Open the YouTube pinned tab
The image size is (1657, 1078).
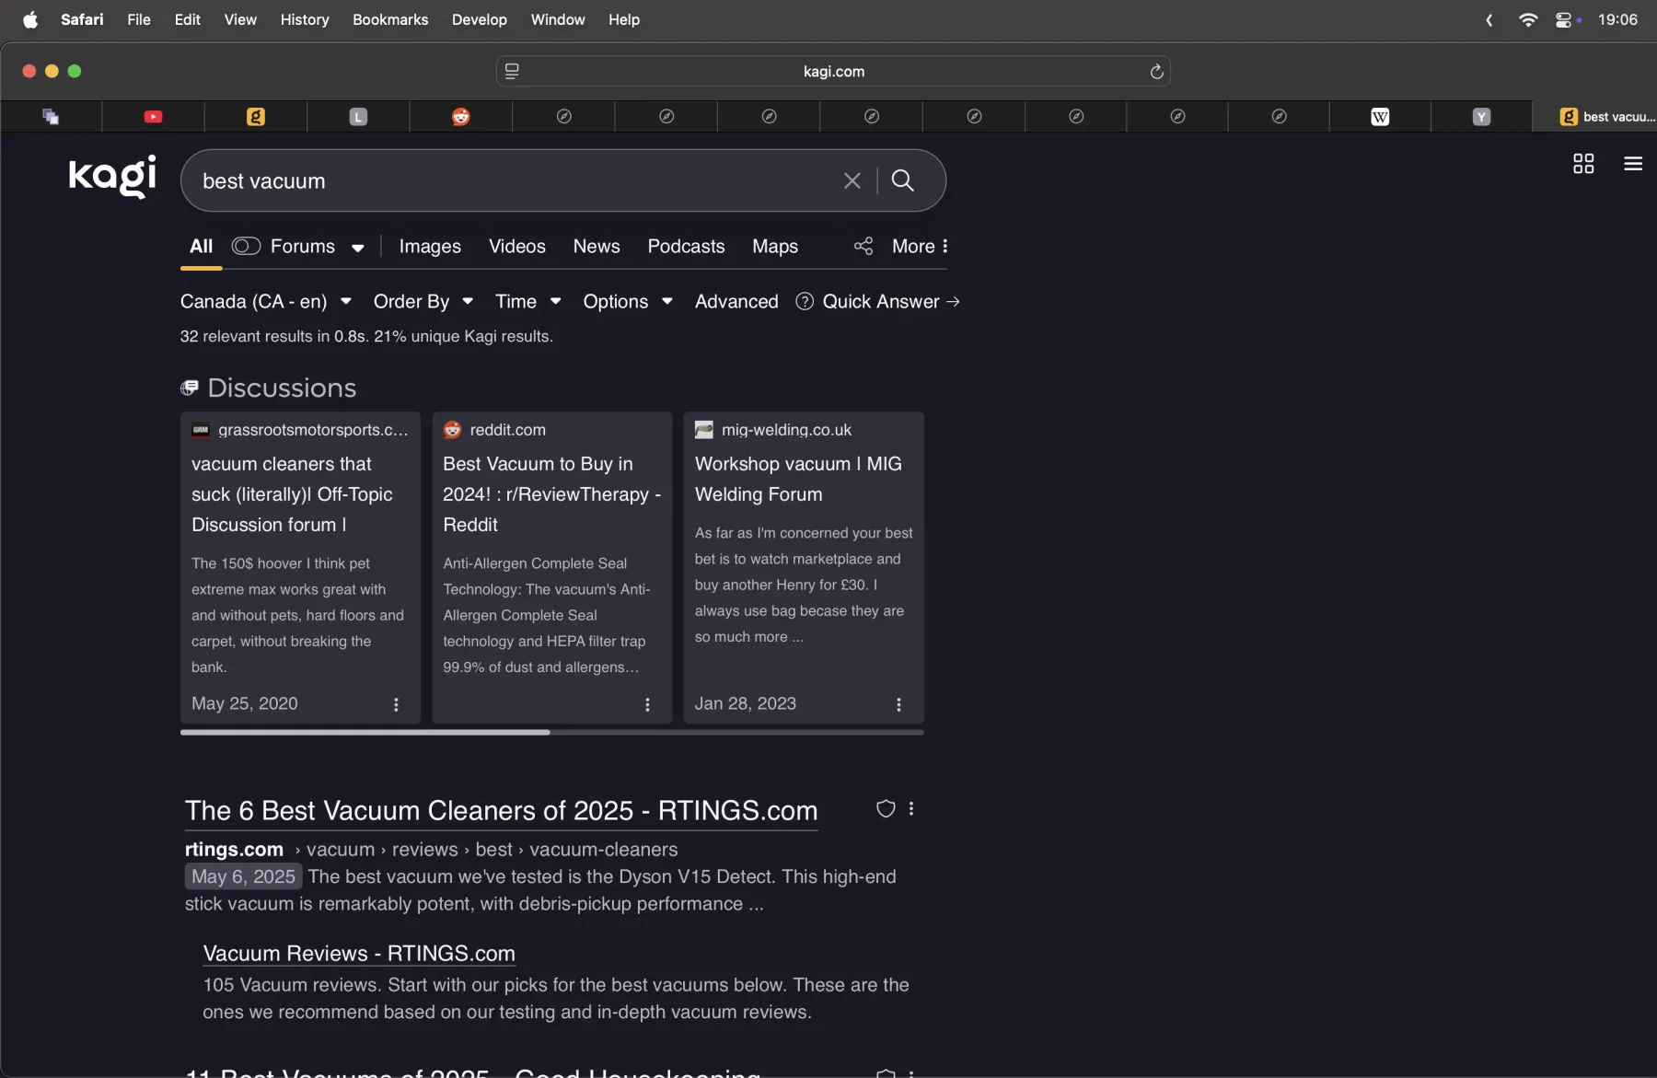(x=153, y=117)
